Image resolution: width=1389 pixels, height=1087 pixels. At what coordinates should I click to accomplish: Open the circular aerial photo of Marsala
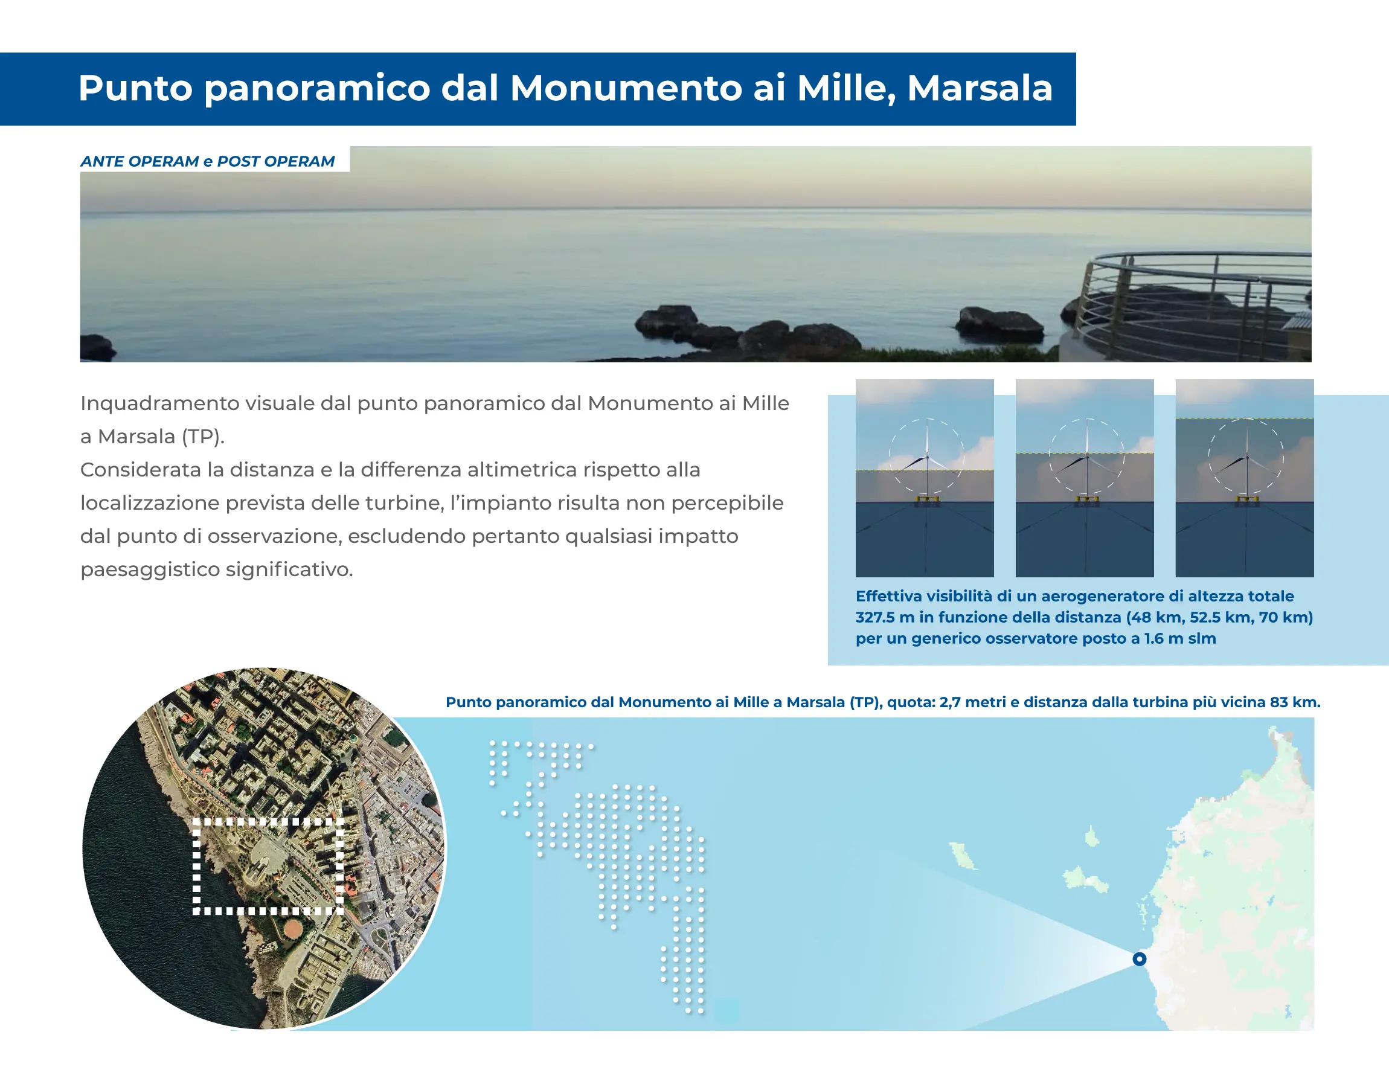[265, 848]
